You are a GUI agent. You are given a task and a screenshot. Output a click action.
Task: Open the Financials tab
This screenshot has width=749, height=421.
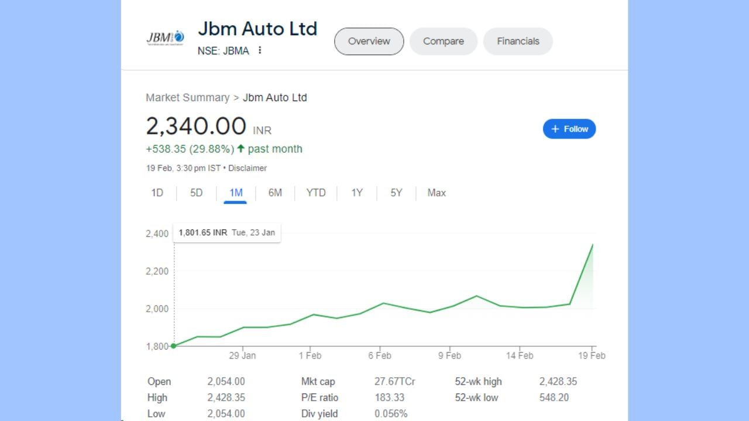click(x=518, y=42)
